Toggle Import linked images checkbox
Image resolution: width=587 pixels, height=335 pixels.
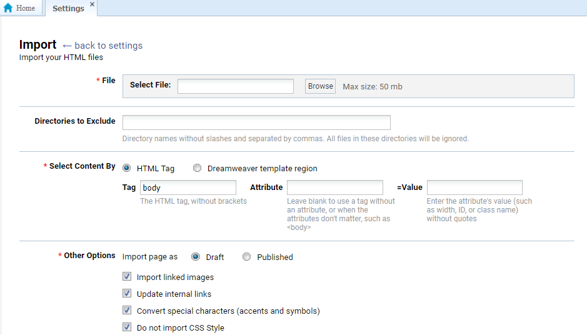[127, 277]
